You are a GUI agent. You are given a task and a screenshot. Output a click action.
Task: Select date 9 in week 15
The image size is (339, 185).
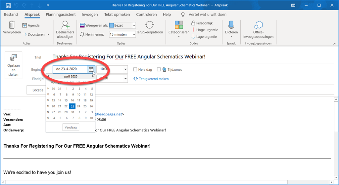[73, 95]
